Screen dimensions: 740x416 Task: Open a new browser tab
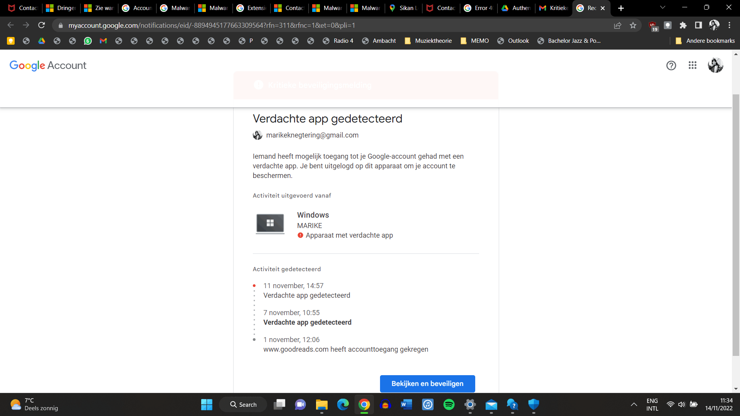click(x=621, y=8)
